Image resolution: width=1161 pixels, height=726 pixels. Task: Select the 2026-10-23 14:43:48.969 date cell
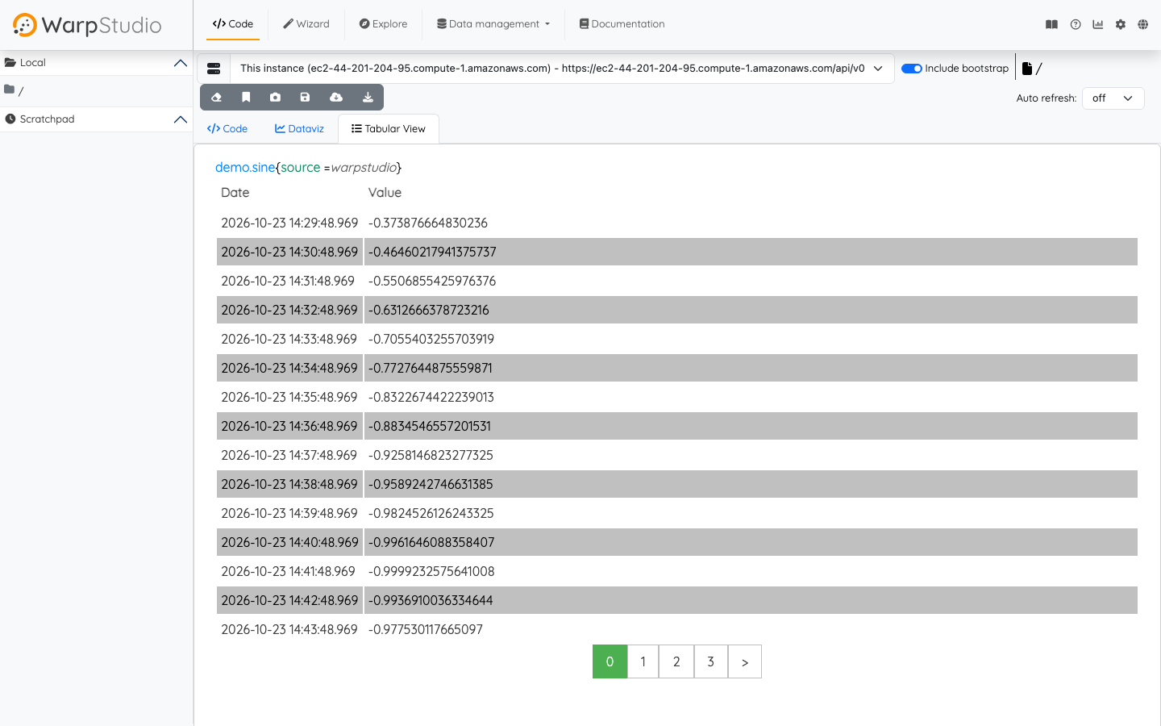pos(289,629)
